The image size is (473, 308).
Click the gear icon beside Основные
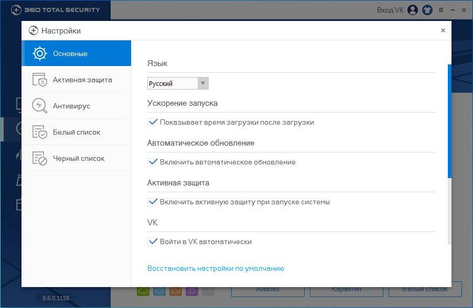(x=40, y=53)
